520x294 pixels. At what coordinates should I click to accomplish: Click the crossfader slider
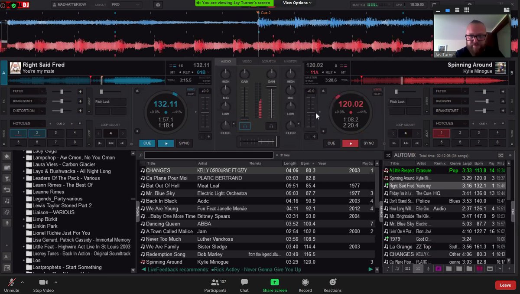(258, 141)
